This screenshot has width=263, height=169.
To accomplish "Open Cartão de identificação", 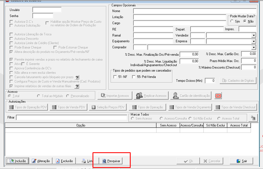I will 191,95.
